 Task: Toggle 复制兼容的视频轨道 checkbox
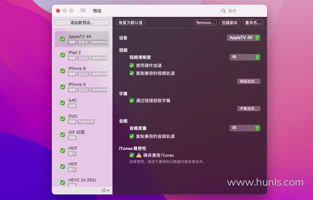[x=131, y=73]
